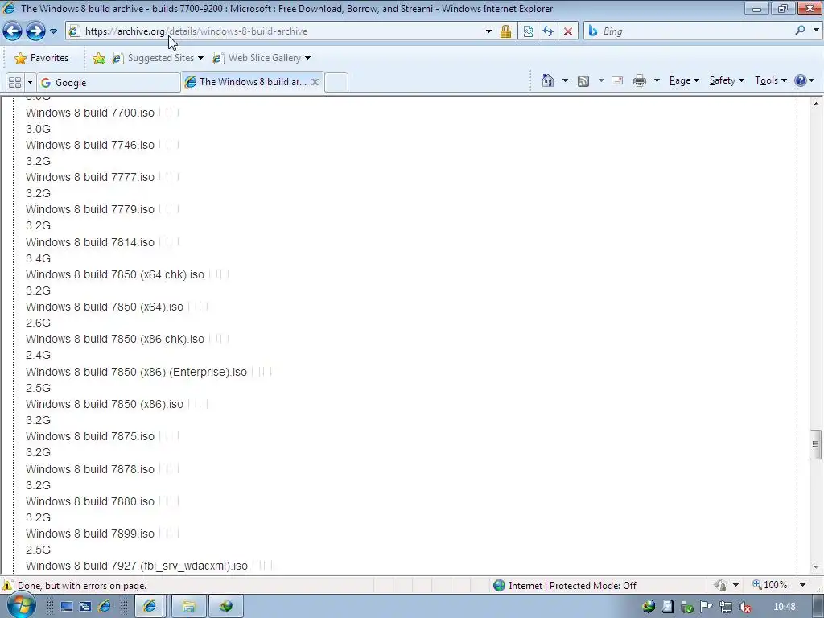Screen dimensions: 824x618
Task: Open the Page menu
Action: pos(684,80)
